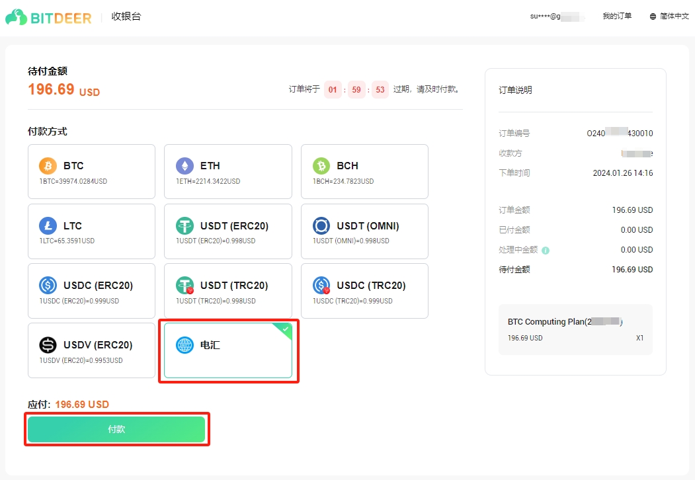
Task: Click the 已付金额 value 0.00 USD
Action: (637, 230)
